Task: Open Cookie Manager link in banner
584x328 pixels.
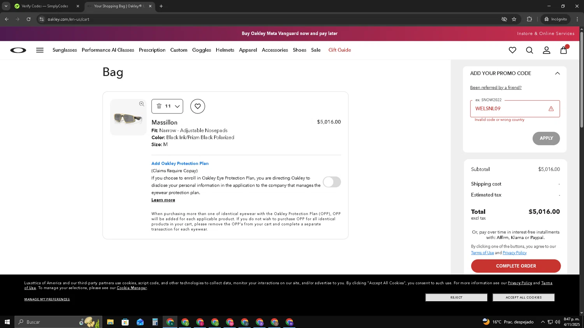Action: tap(132, 288)
